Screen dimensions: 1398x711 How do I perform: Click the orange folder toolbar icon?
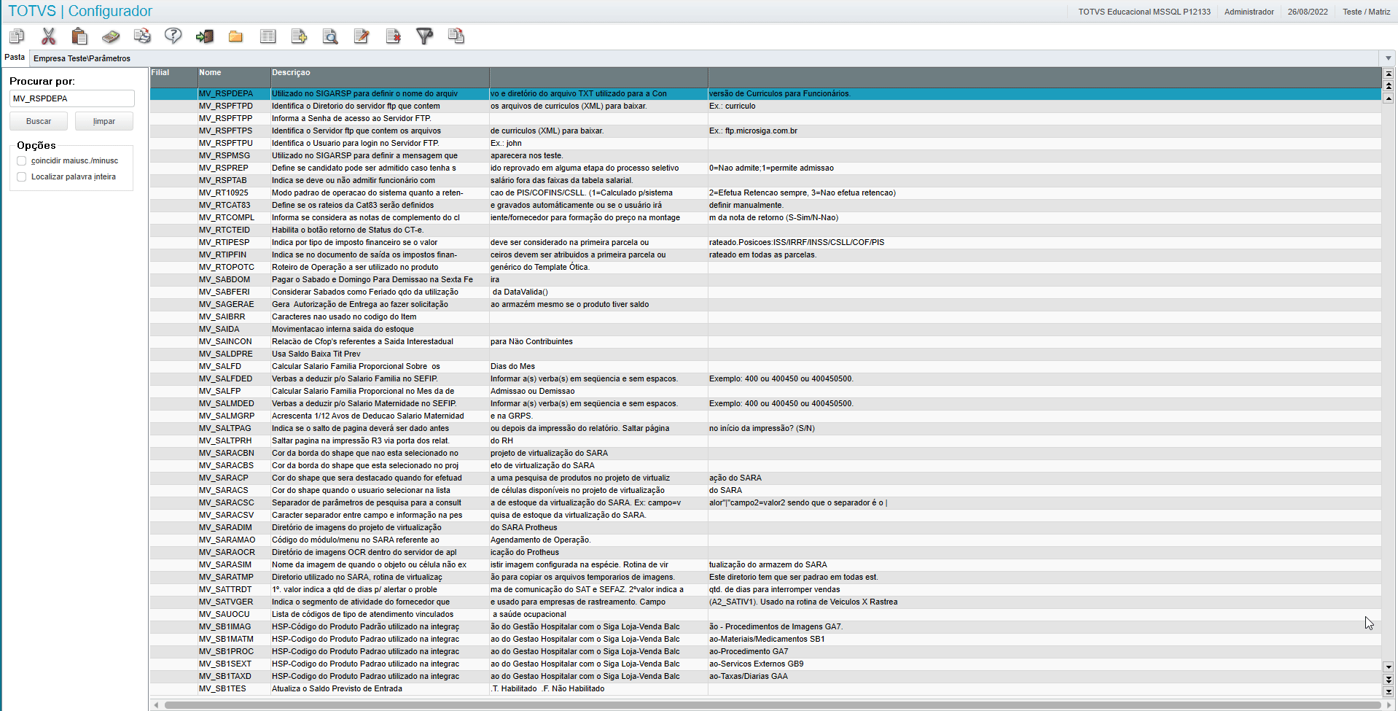[x=235, y=36]
